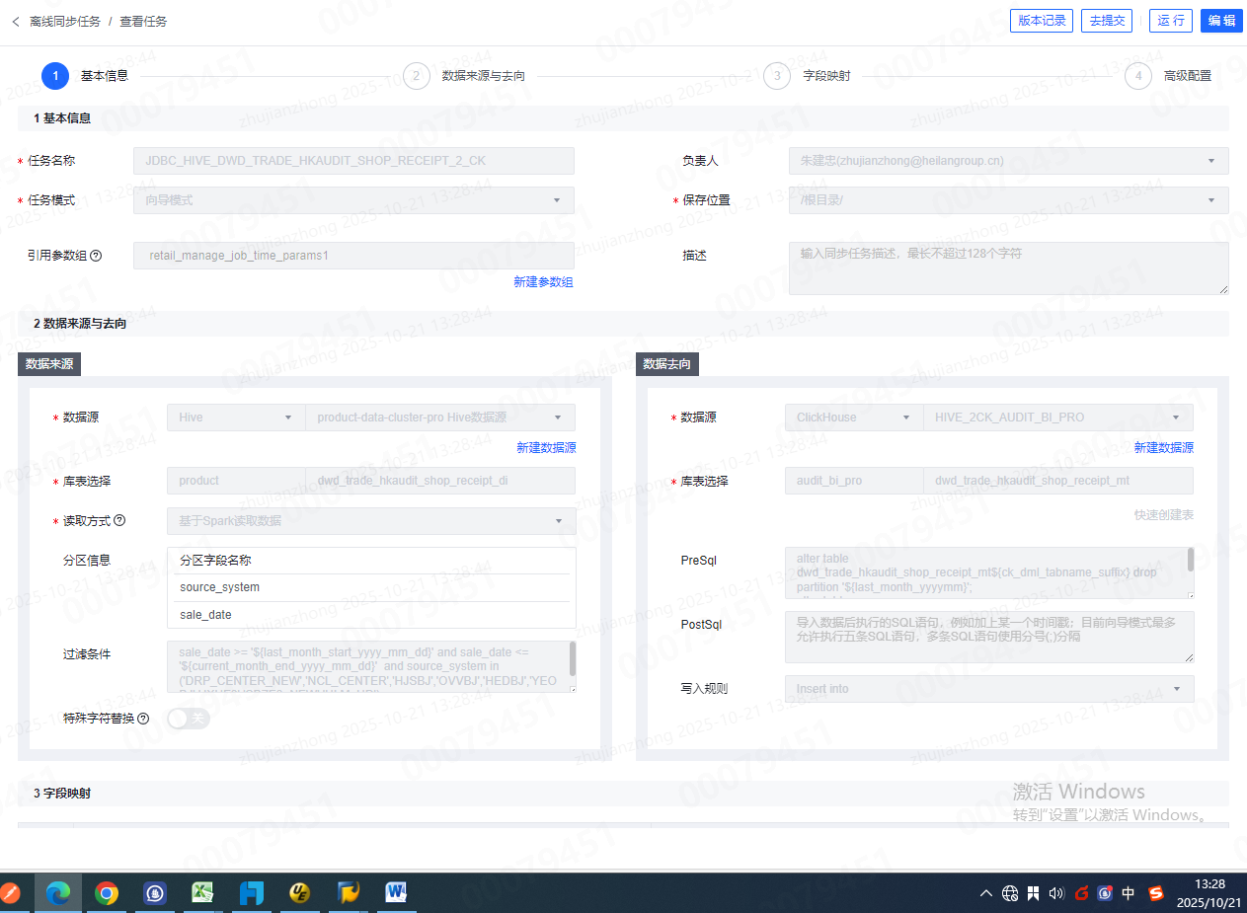The width and height of the screenshot is (1247, 913).
Task: Click the help icon next to 特殊字符替换
Action: 143,719
